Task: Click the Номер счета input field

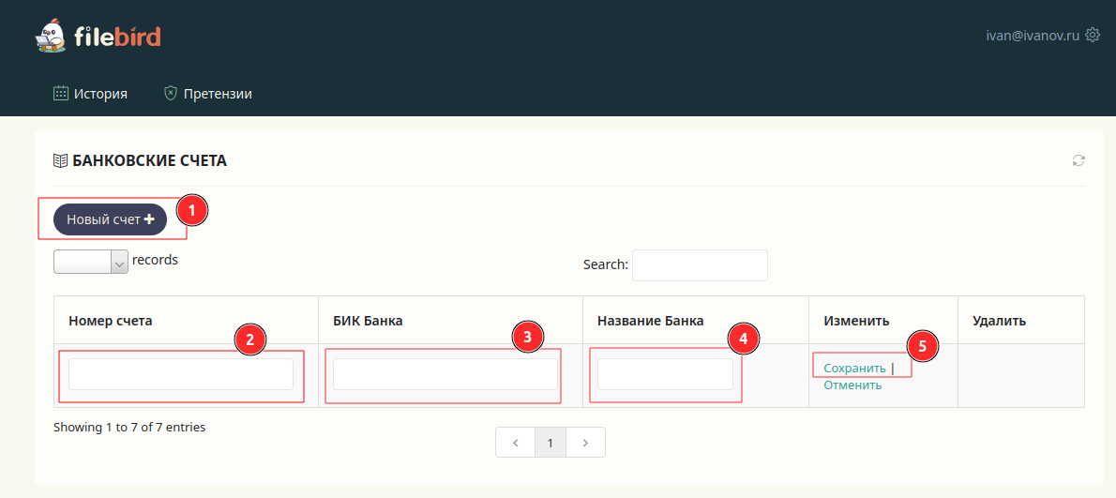Action: [x=181, y=374]
